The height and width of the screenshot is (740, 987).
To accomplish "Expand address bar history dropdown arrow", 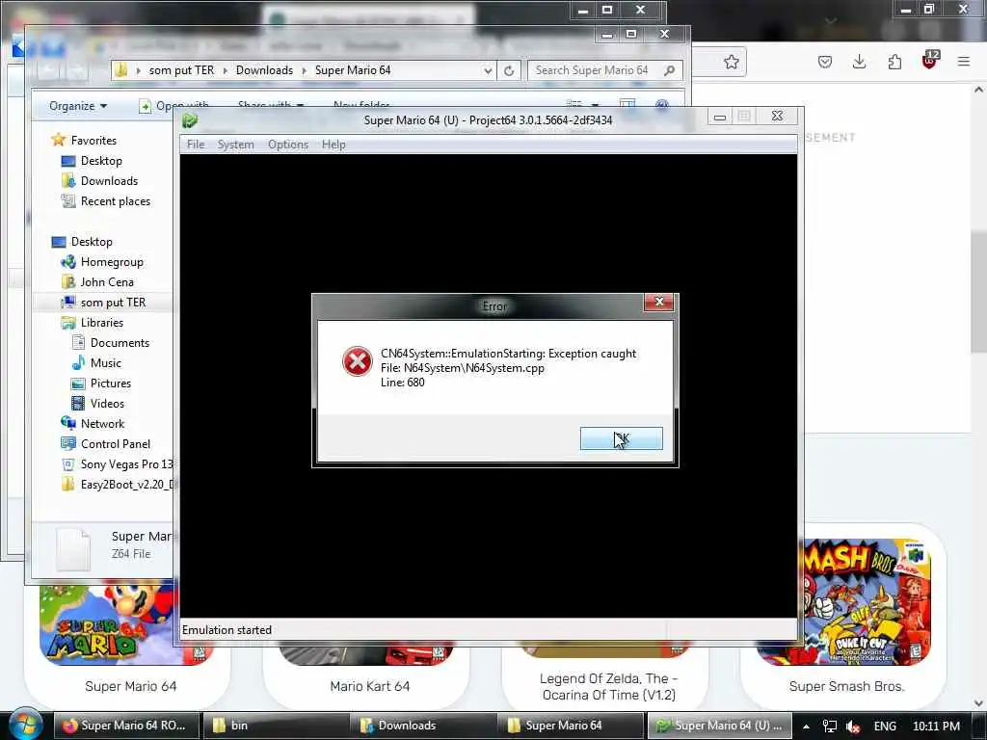I will coord(488,70).
